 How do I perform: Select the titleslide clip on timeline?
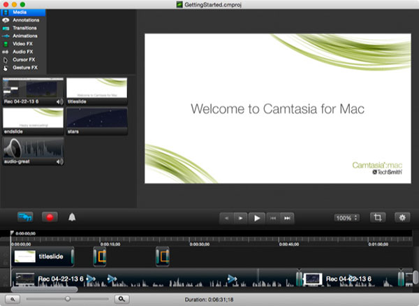43,256
